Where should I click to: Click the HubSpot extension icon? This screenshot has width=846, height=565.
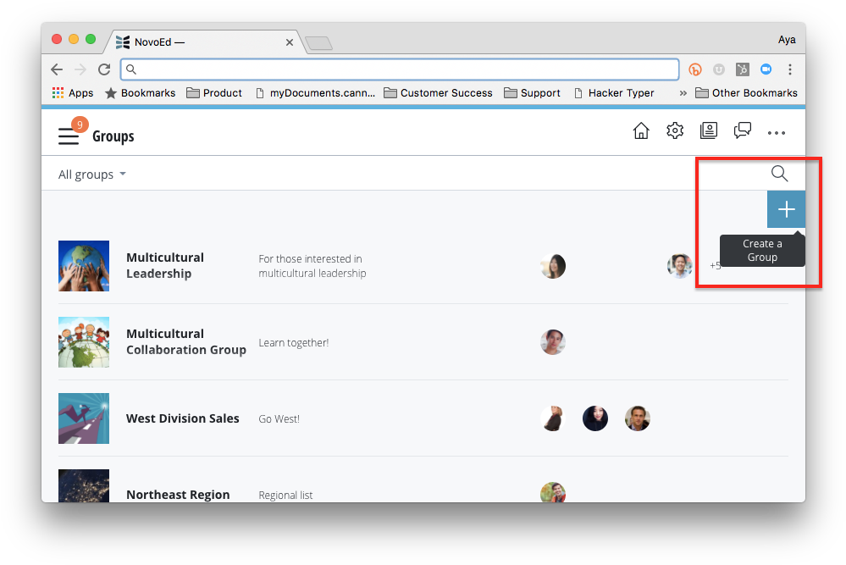[743, 69]
